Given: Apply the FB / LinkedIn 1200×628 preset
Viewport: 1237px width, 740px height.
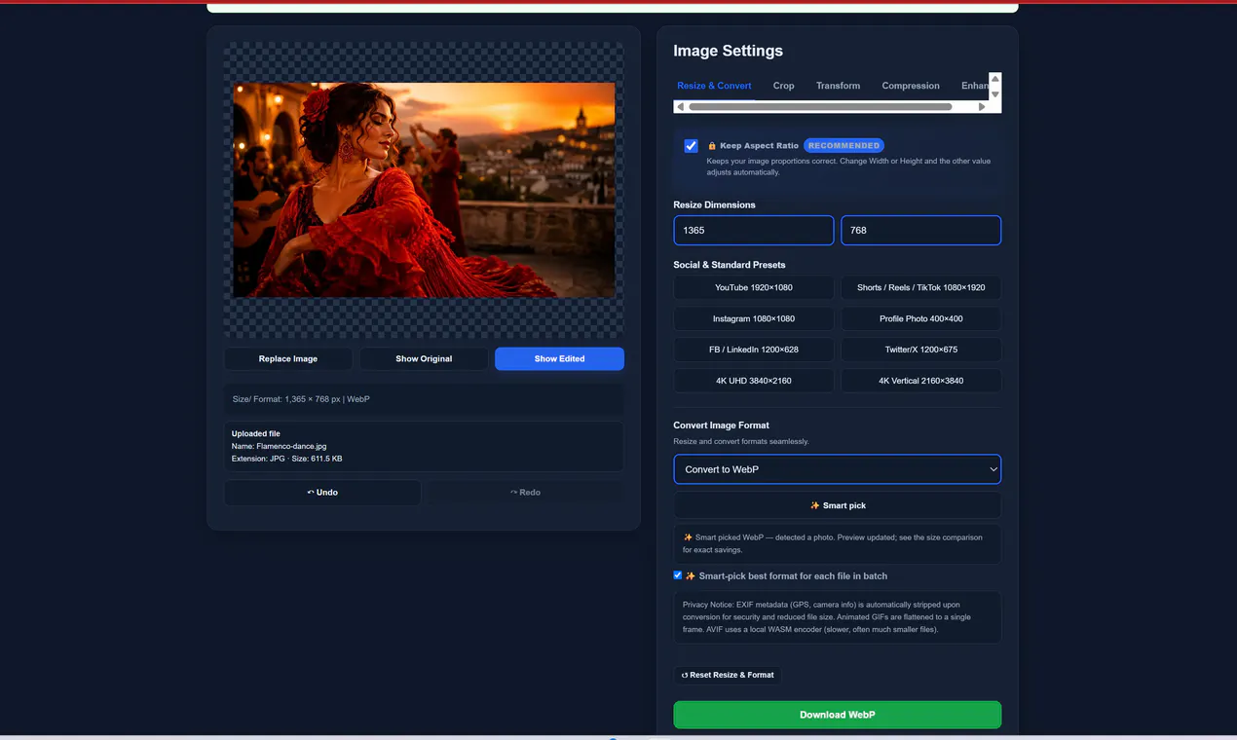Looking at the screenshot, I should (x=754, y=350).
